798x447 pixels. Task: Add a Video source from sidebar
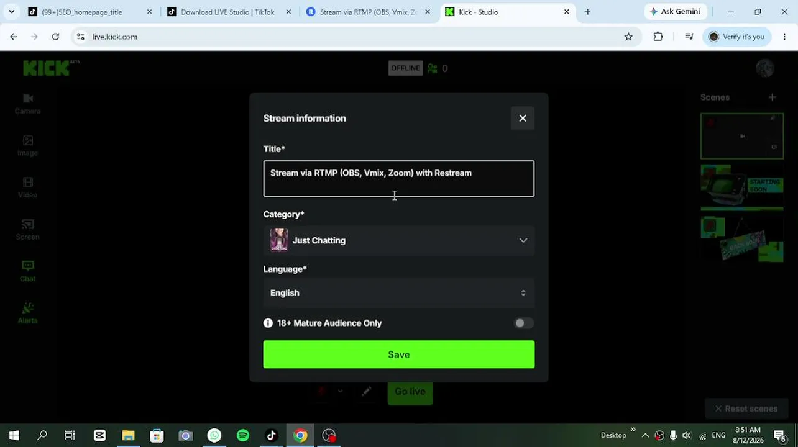click(28, 187)
